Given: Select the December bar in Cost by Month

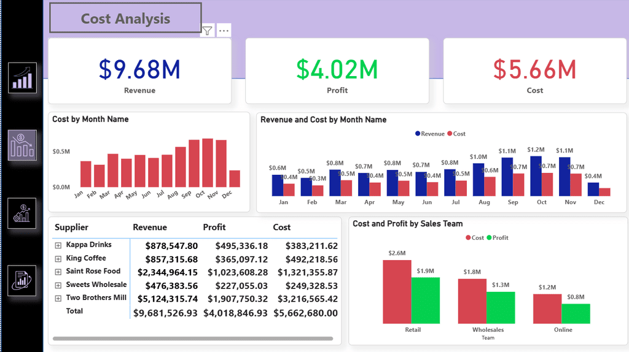Looking at the screenshot, I should tap(235, 178).
